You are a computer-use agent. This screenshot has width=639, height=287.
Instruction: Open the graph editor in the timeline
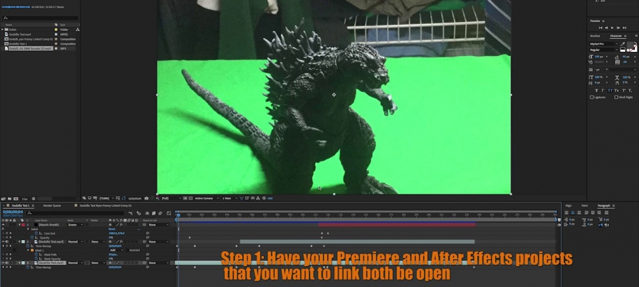[x=169, y=213]
